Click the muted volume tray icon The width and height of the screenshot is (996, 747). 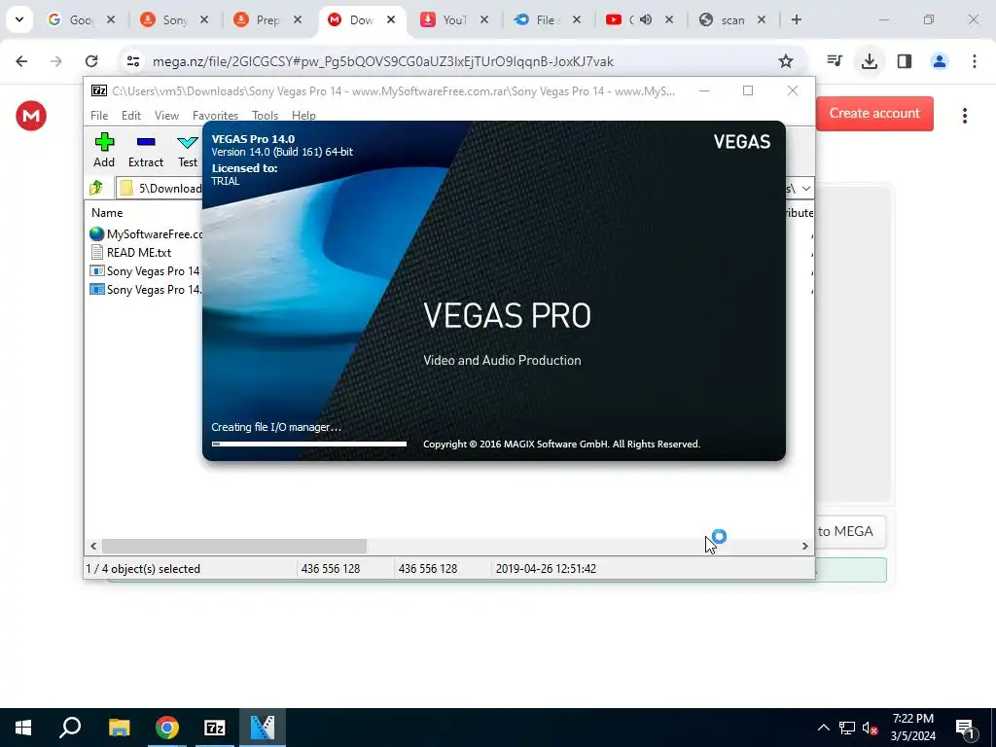tap(870, 728)
